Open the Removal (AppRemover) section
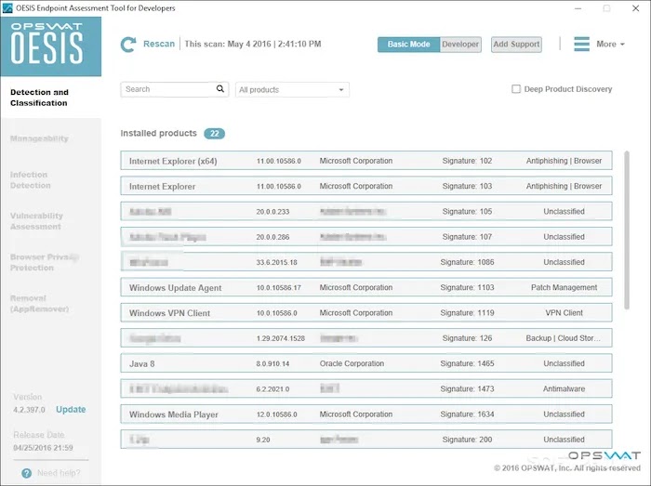Screen dimensions: 651x486 tap(39, 304)
